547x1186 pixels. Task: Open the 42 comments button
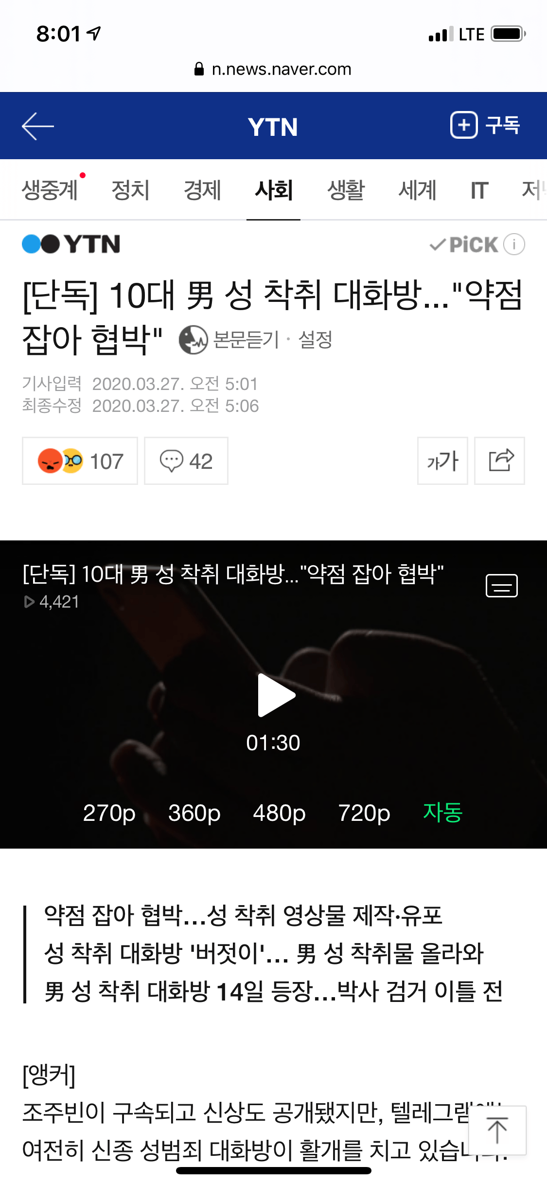[186, 461]
